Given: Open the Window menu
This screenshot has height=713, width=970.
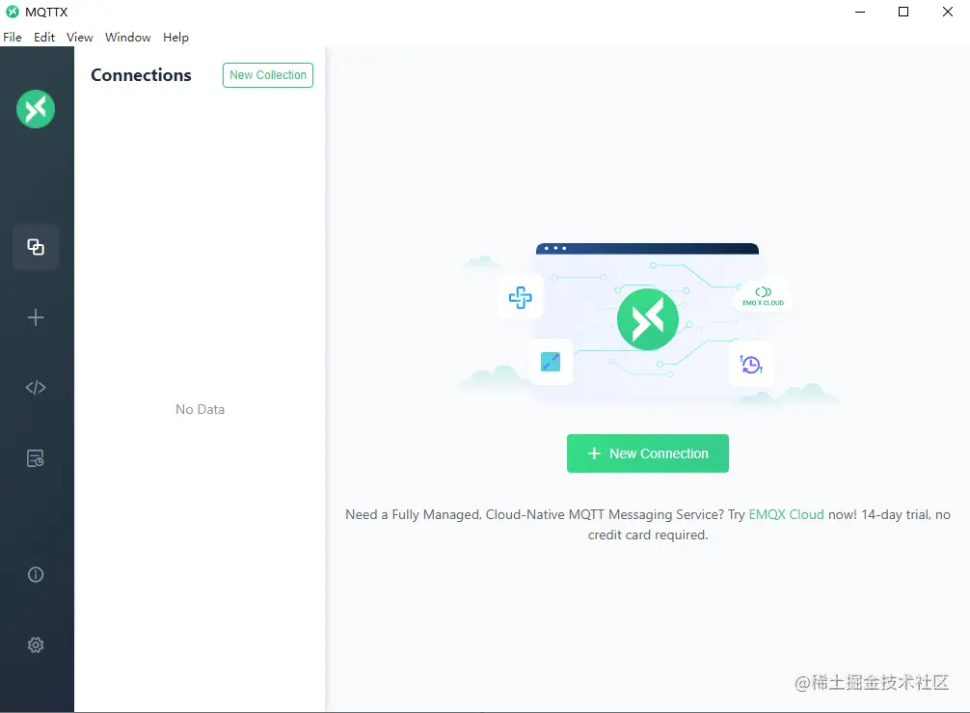Looking at the screenshot, I should (128, 37).
